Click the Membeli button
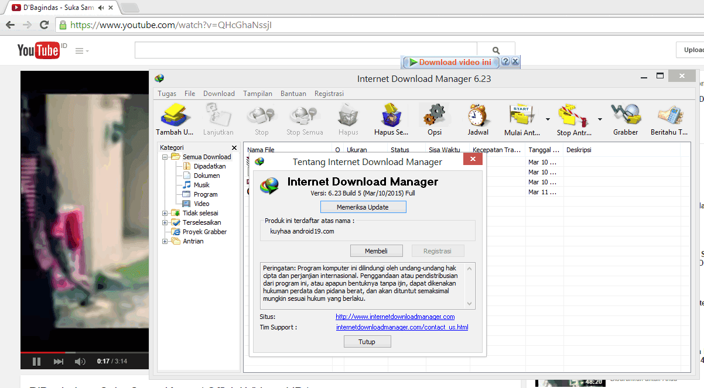The image size is (704, 388). click(x=376, y=251)
